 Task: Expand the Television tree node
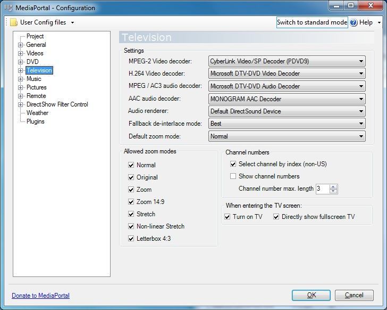pyautogui.click(x=21, y=70)
